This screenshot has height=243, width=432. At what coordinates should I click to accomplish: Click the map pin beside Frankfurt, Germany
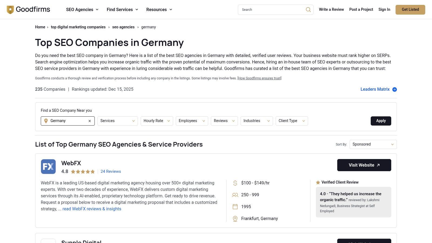[235, 219]
